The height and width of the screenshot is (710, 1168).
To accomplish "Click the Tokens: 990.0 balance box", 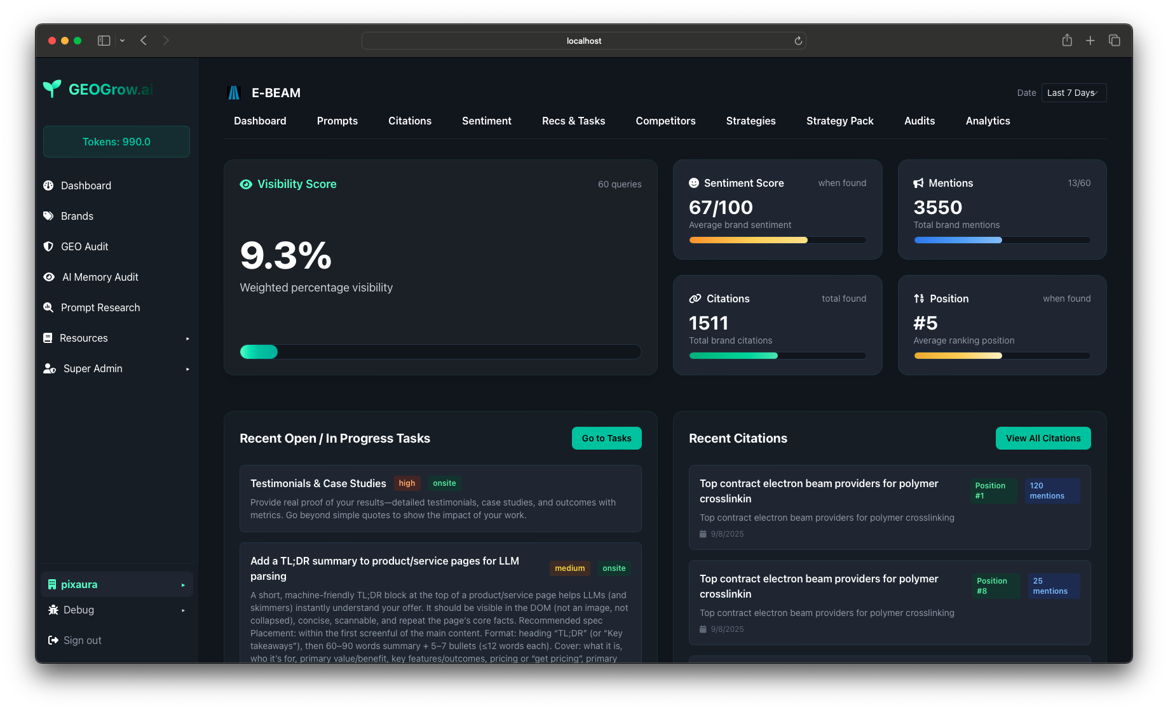I will point(116,142).
